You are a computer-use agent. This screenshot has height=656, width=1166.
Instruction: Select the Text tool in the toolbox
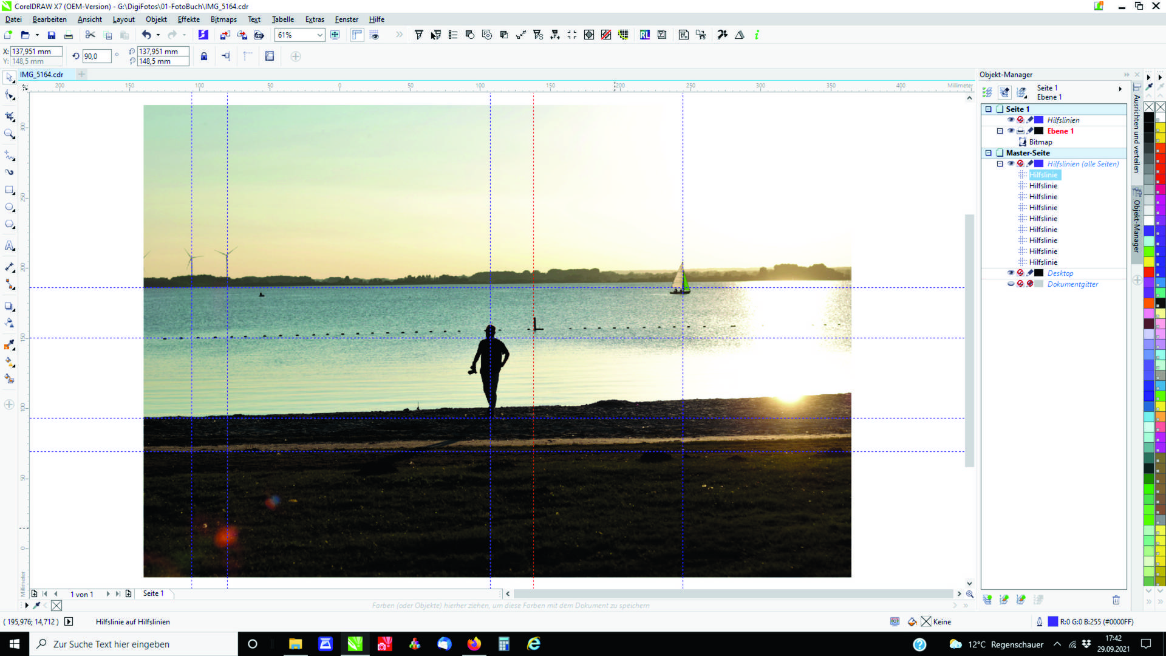[x=10, y=246]
